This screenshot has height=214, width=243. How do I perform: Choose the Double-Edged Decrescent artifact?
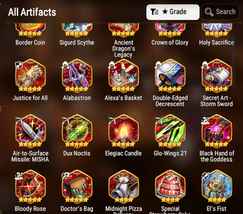[170, 76]
